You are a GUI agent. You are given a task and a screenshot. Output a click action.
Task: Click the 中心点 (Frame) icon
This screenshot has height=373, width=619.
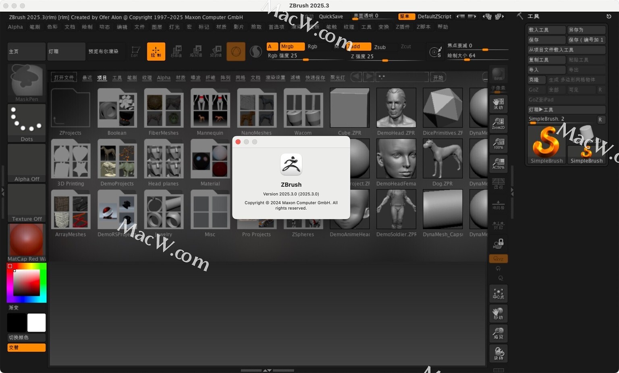coord(499,294)
